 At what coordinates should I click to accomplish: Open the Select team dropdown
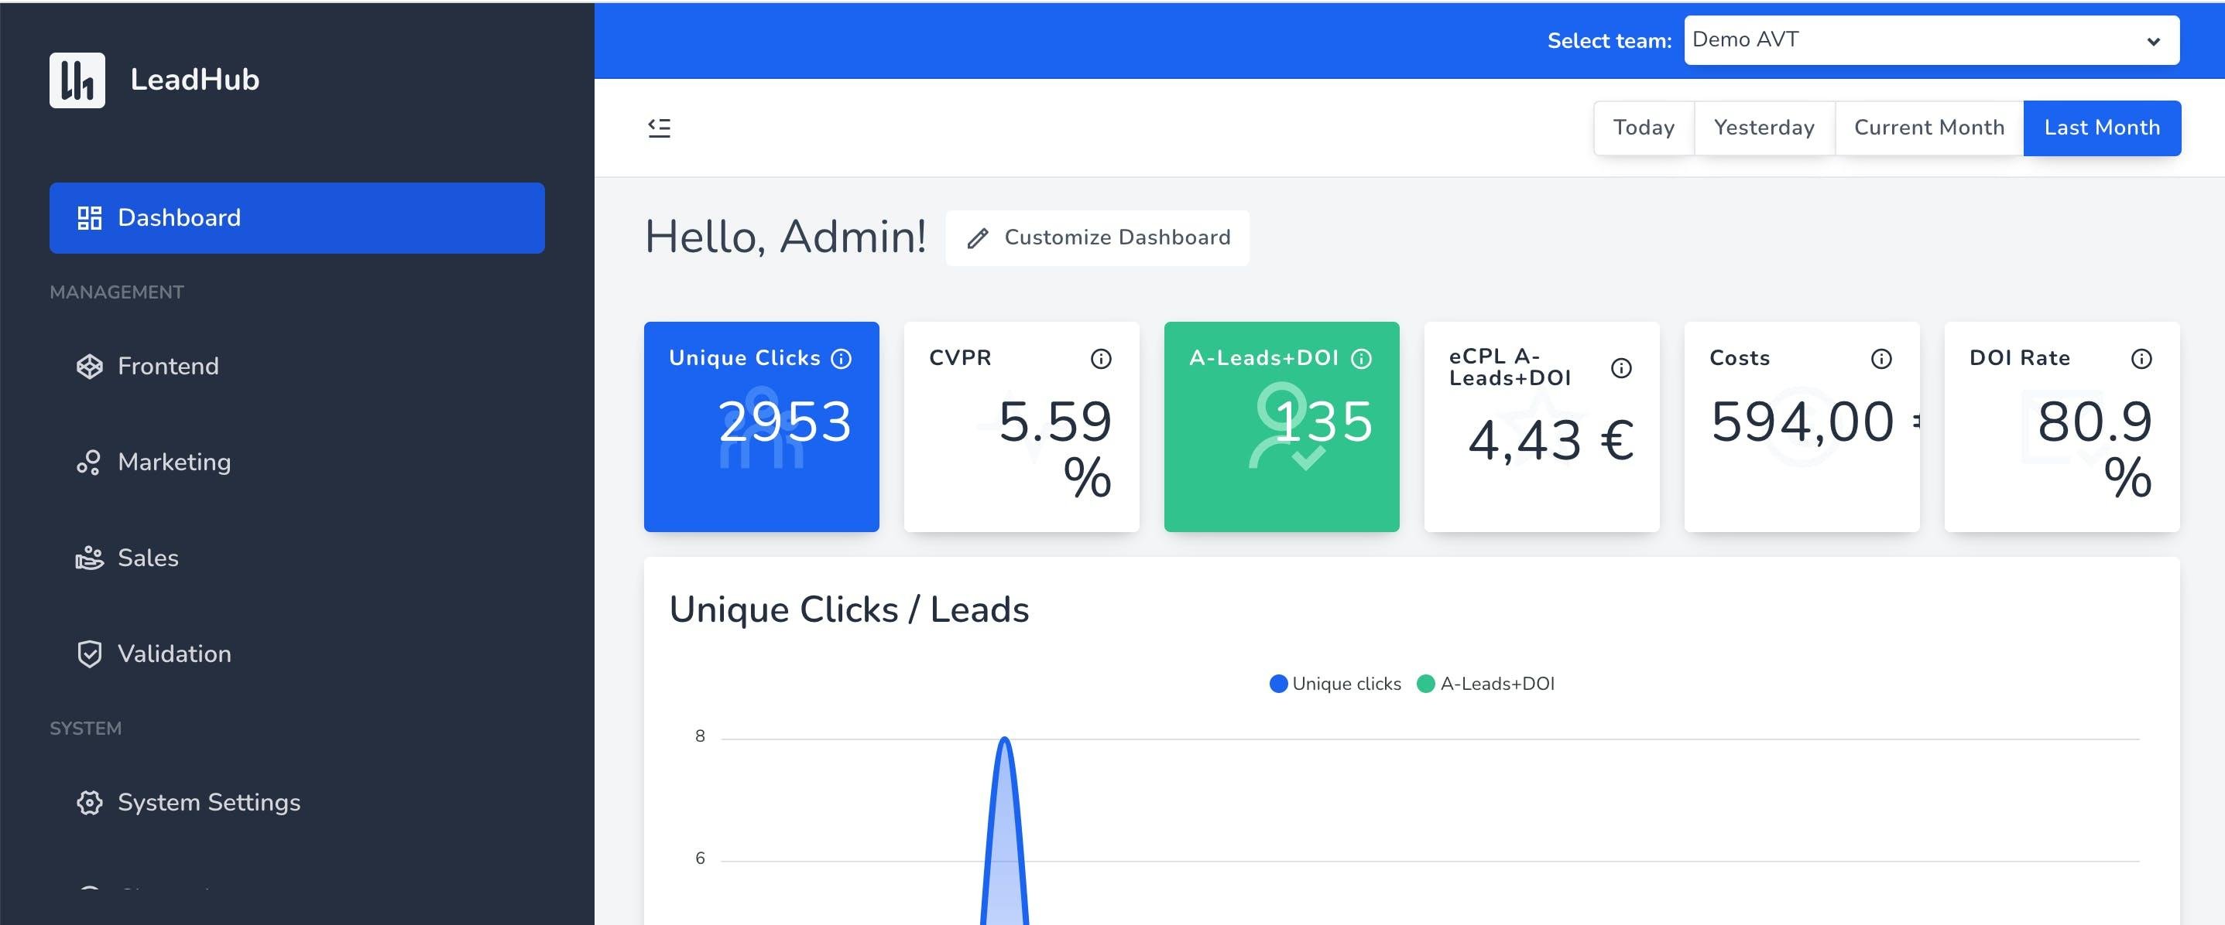coord(1931,39)
